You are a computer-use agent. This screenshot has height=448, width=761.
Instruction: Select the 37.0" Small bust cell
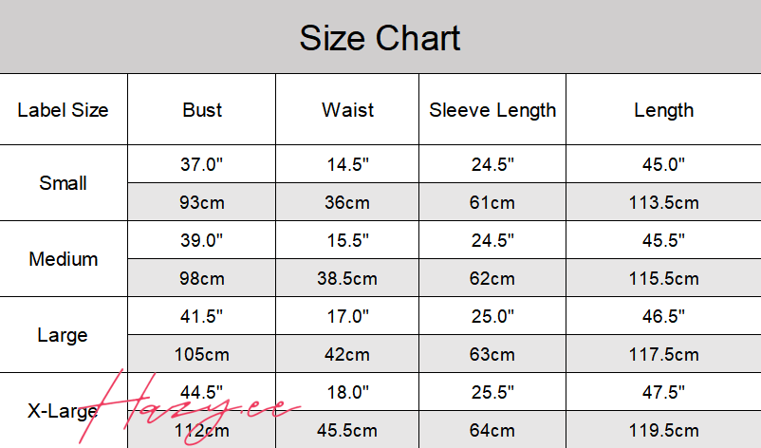(202, 164)
